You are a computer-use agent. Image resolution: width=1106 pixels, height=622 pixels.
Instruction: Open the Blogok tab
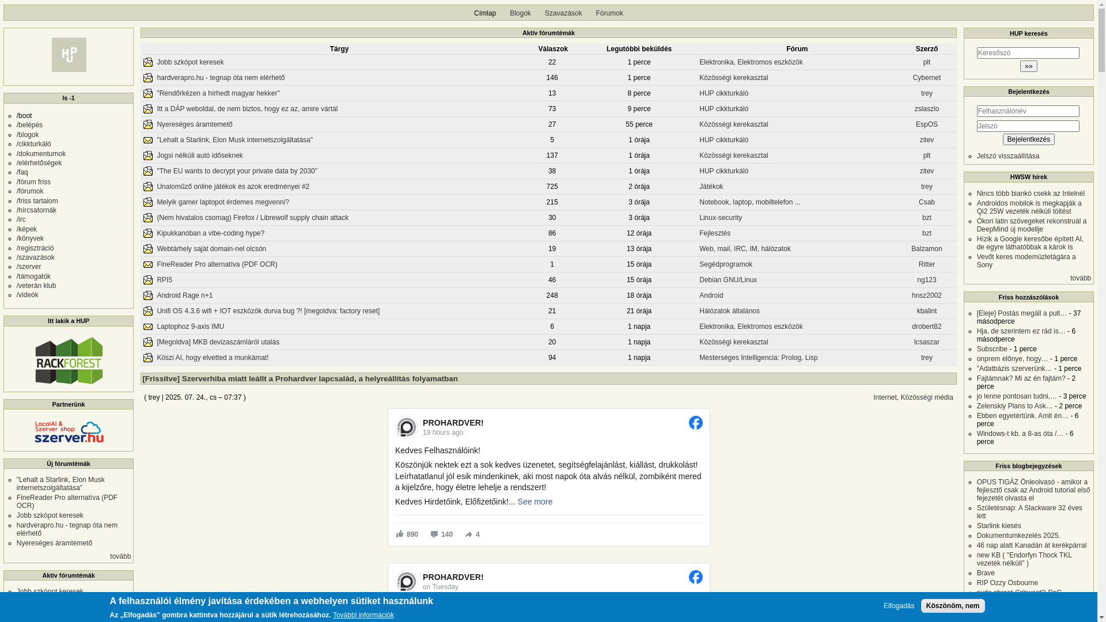pos(520,13)
